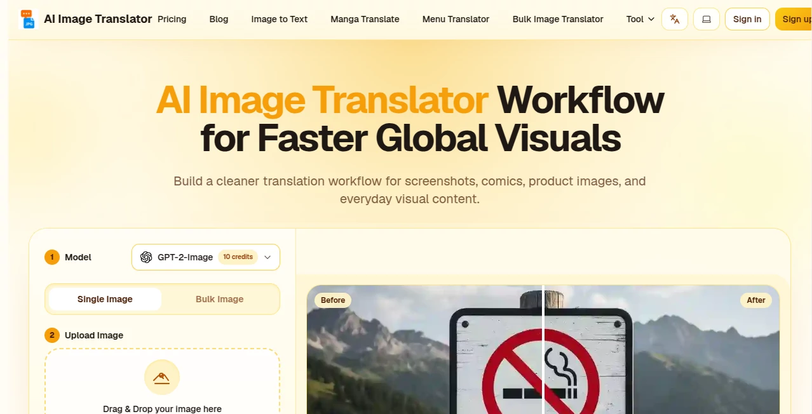Click the no-smoking sign preview image
Viewport: 812px width, 414px height.
(543, 349)
